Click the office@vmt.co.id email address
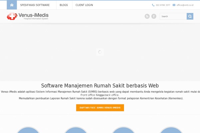This screenshot has height=133, width=200. [185, 5]
